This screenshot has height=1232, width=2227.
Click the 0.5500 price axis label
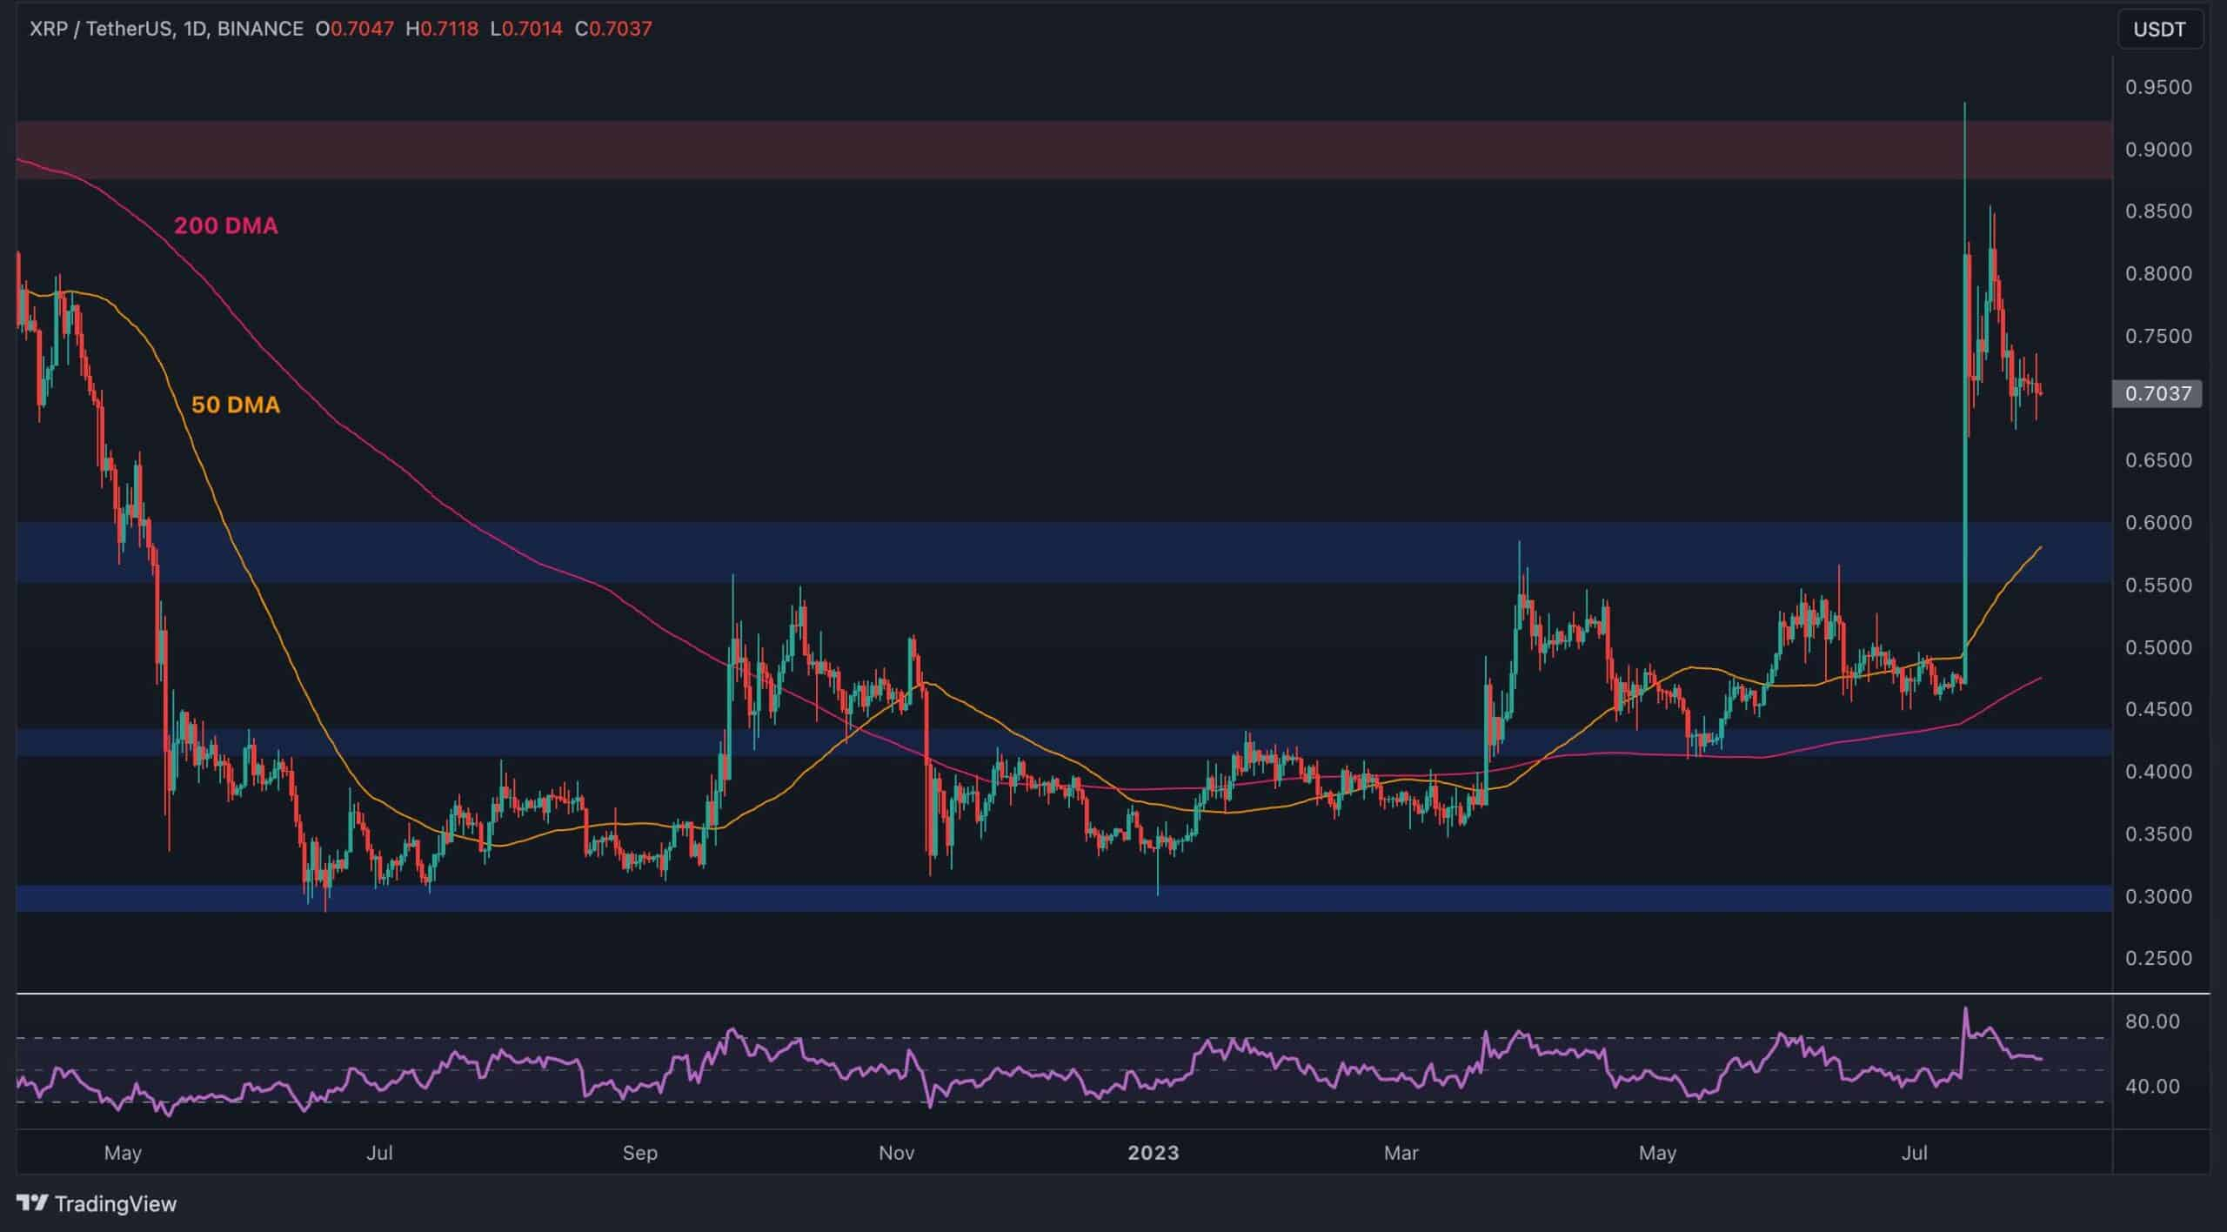(2158, 585)
